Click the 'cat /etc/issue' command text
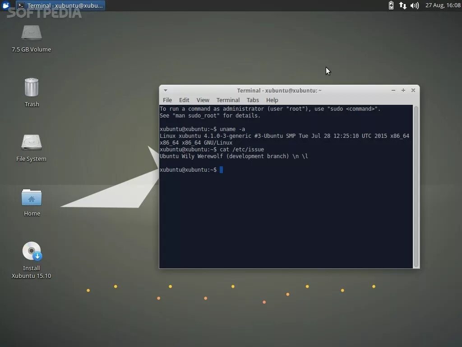Viewport: 462px width, 347px height. click(x=242, y=150)
